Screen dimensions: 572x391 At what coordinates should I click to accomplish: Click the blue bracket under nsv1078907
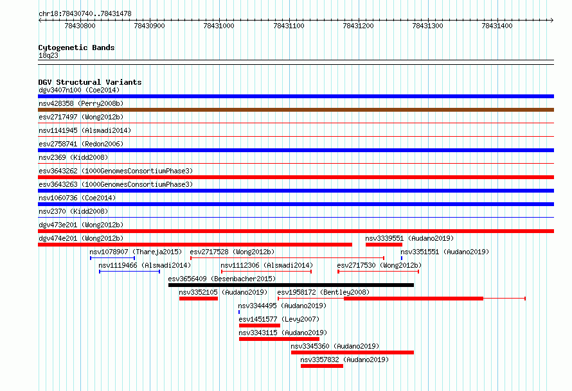(112, 258)
